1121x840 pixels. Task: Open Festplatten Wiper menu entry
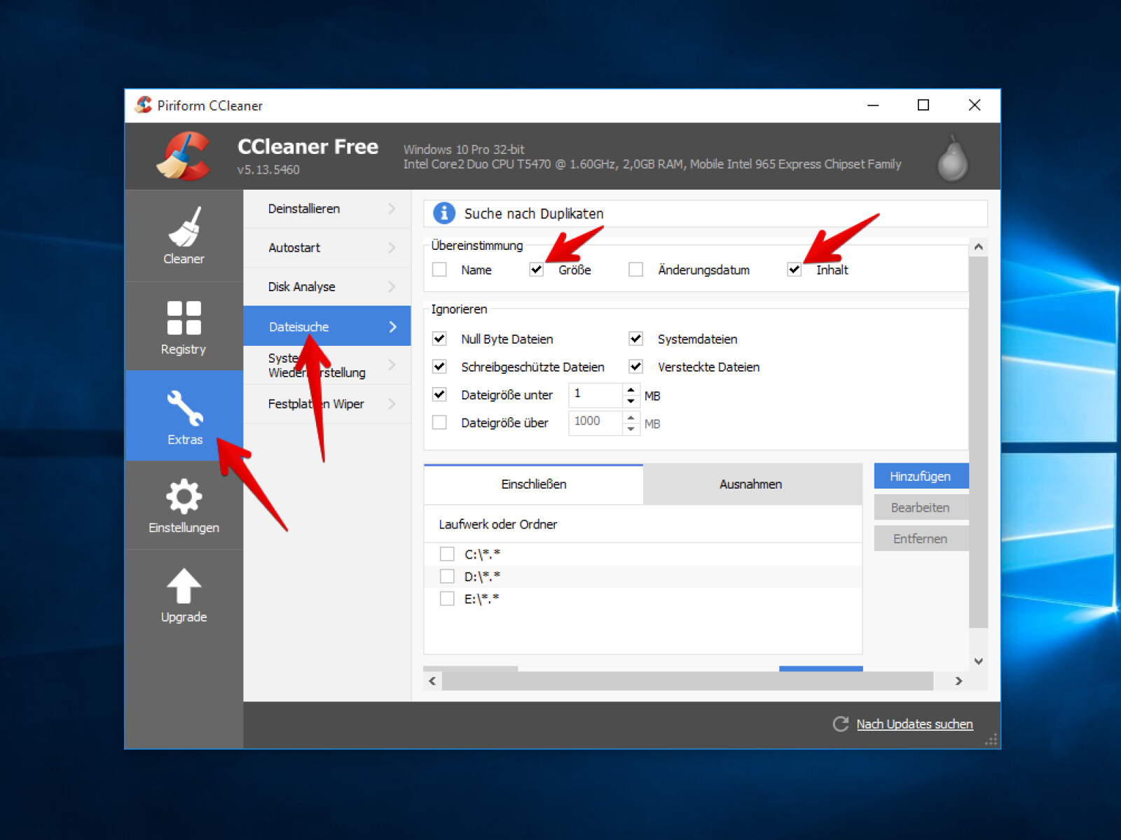(x=327, y=404)
